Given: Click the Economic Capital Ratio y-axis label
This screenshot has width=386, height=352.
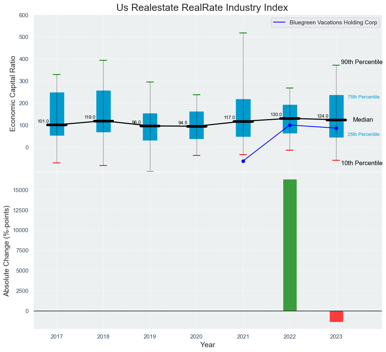Looking at the screenshot, I should [x=13, y=94].
